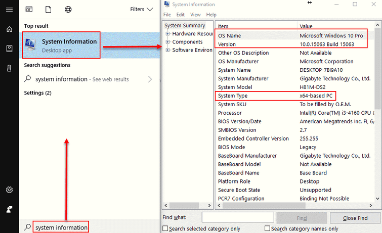This screenshot has width=382, height=233.
Task: Open the settings gear in search sidebar
Action: (x=9, y=190)
